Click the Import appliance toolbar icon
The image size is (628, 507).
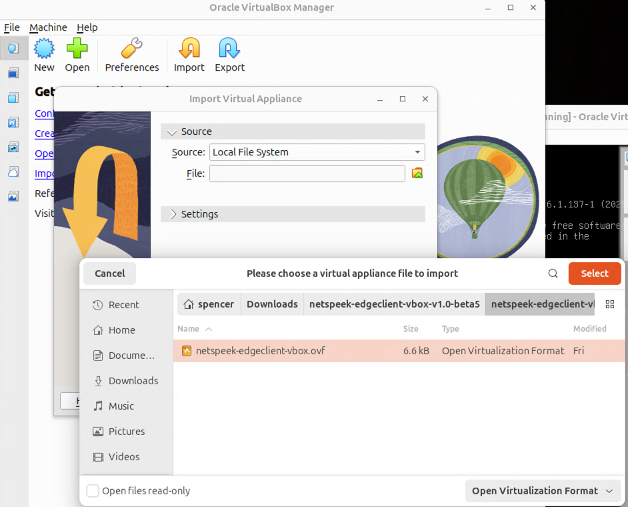pyautogui.click(x=189, y=50)
